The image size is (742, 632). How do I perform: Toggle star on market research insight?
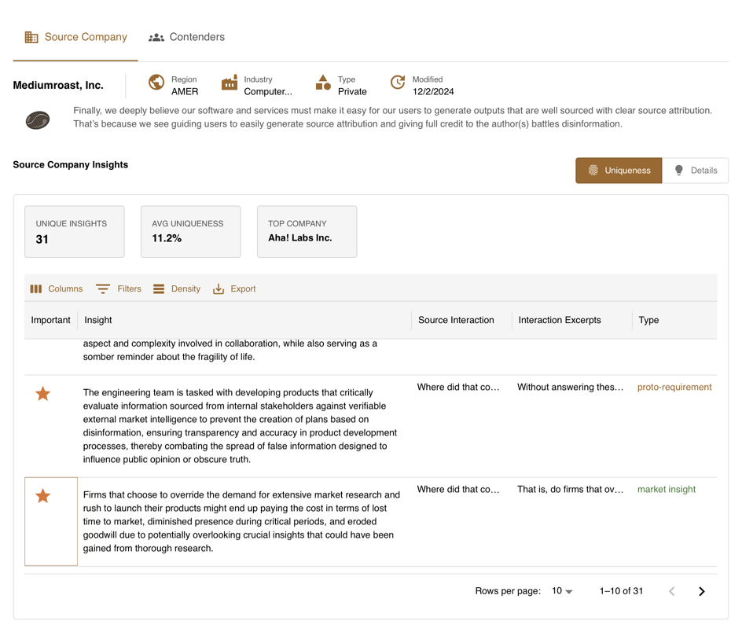[x=43, y=496]
